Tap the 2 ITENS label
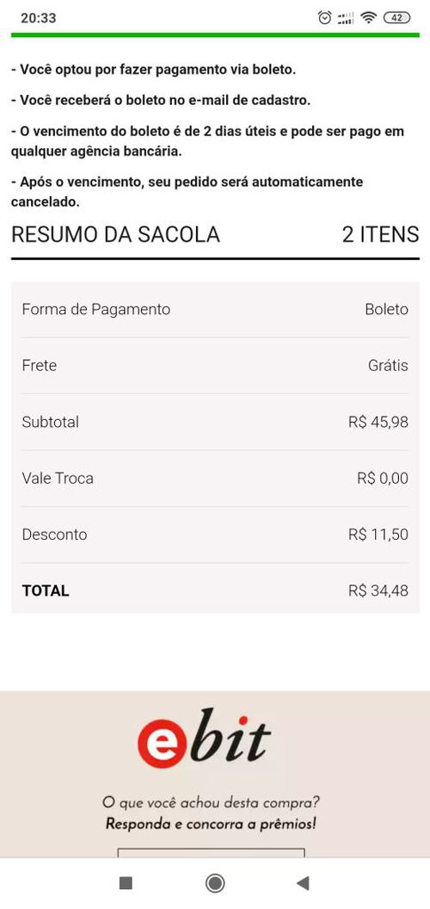Screen dimensions: 430x909 click(381, 235)
